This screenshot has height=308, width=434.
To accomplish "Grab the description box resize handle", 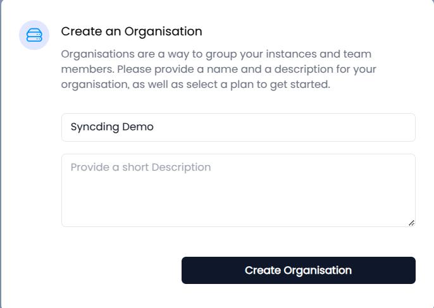I will 411,223.
